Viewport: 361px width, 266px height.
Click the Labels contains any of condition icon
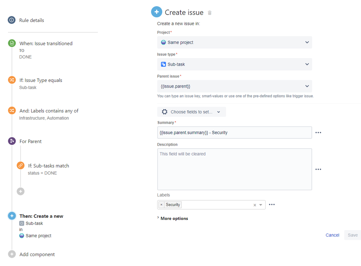[11, 111]
